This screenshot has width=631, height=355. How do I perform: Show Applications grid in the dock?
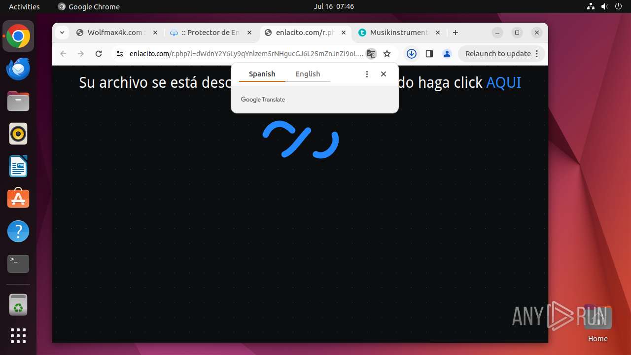click(18, 336)
